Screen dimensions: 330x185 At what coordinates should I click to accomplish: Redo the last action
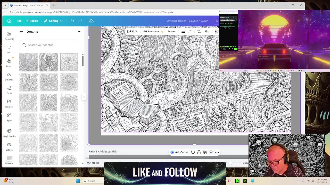(80, 21)
